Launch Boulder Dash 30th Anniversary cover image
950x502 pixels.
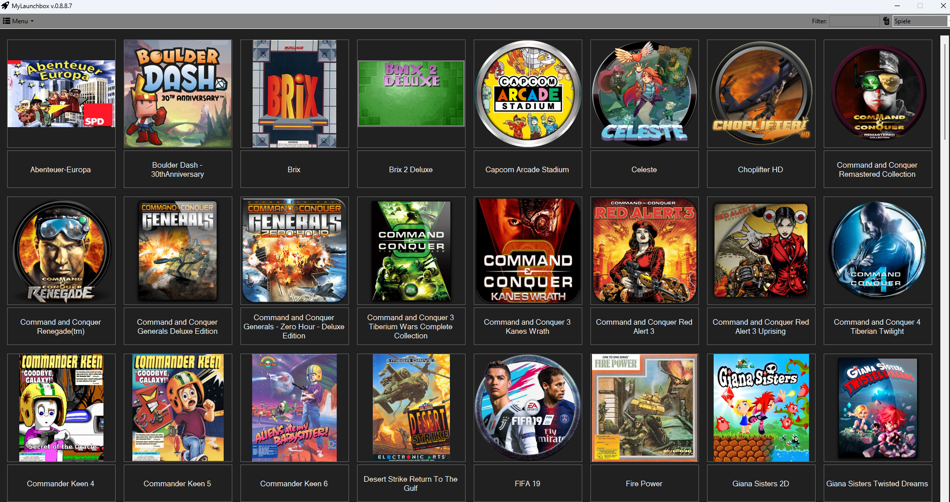tap(178, 94)
